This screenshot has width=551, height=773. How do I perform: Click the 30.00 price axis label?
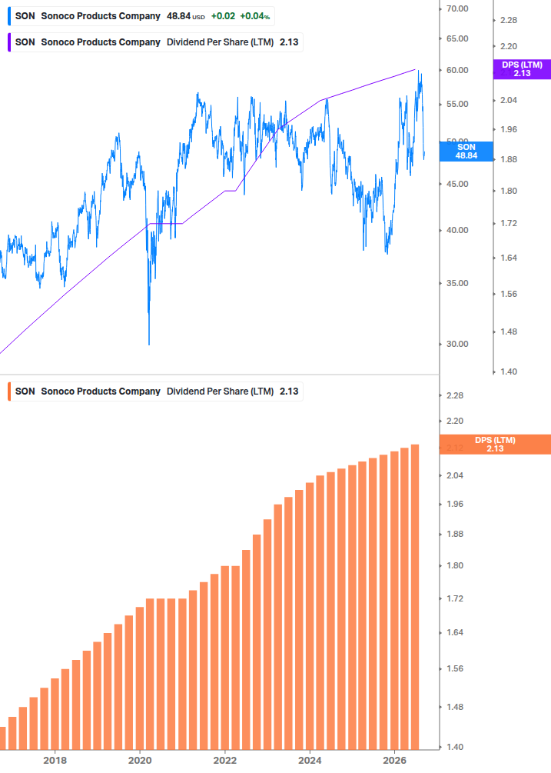click(457, 344)
